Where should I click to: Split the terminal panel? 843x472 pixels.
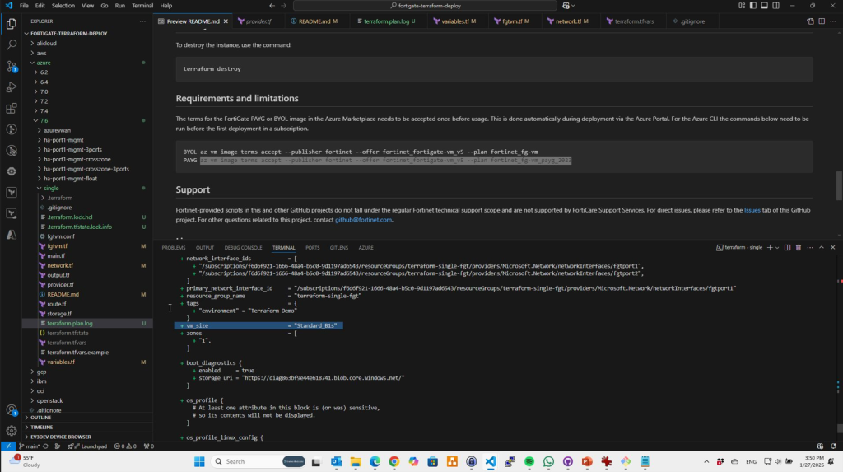(787, 247)
